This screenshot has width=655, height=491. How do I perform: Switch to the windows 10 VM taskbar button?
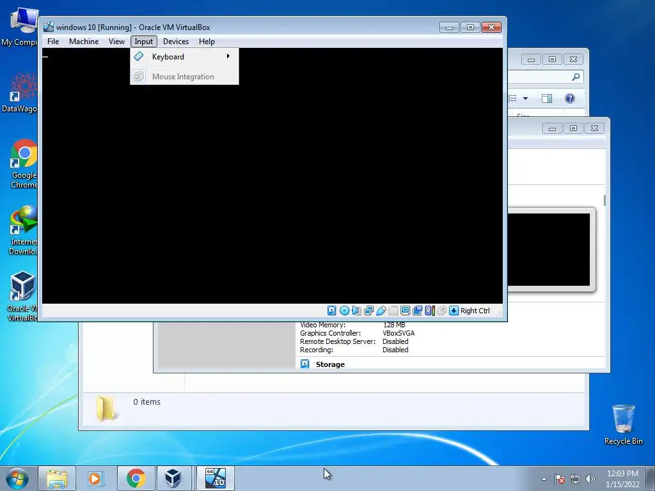215,478
